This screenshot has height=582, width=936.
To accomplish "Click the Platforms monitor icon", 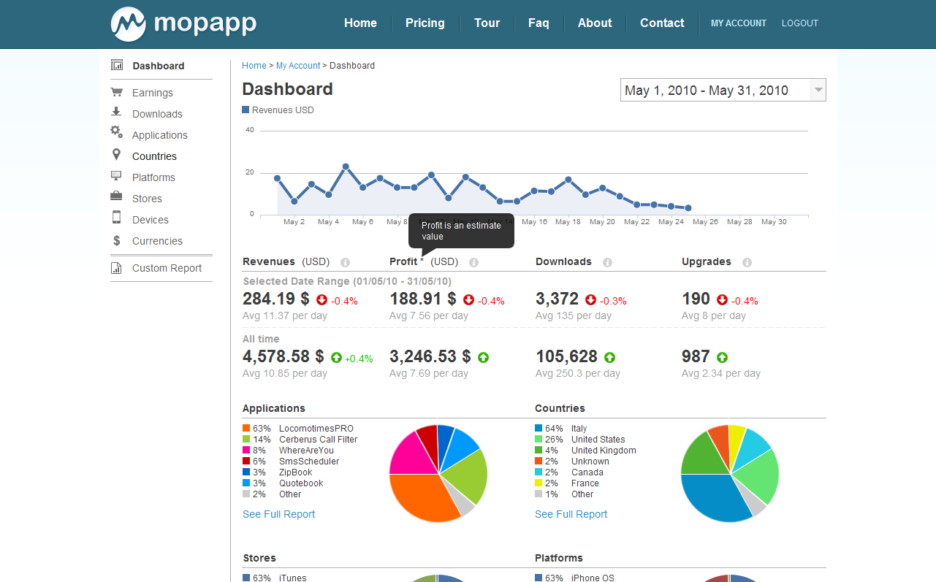I will pos(116,176).
